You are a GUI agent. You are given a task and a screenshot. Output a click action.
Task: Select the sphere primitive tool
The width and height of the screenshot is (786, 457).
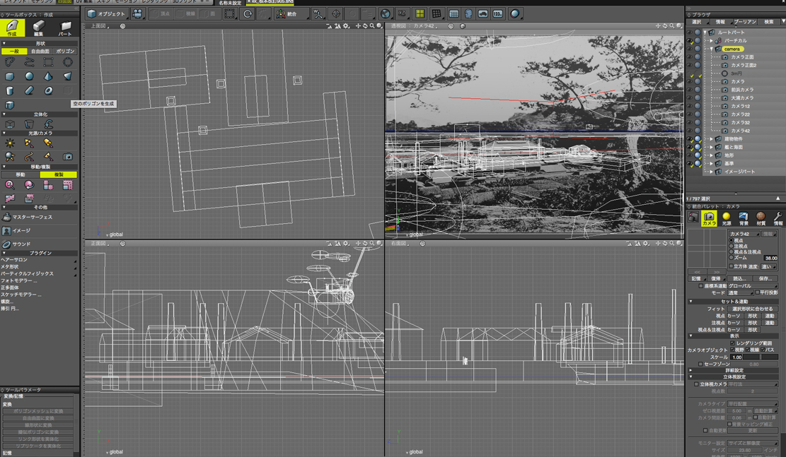pos(29,76)
